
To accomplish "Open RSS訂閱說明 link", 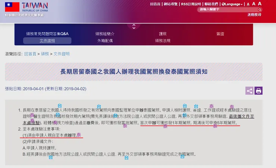I will click(x=191, y=4).
